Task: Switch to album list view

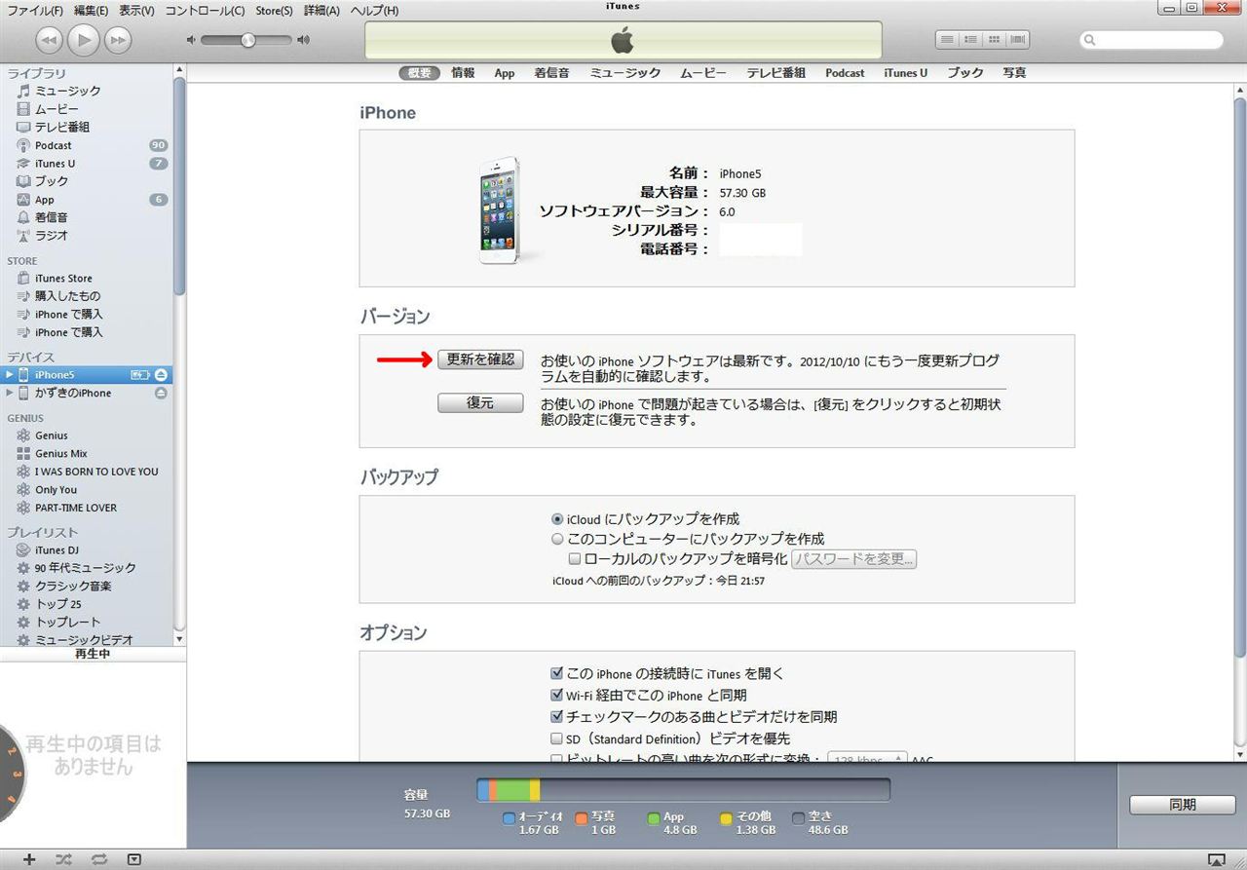Action: coord(970,40)
